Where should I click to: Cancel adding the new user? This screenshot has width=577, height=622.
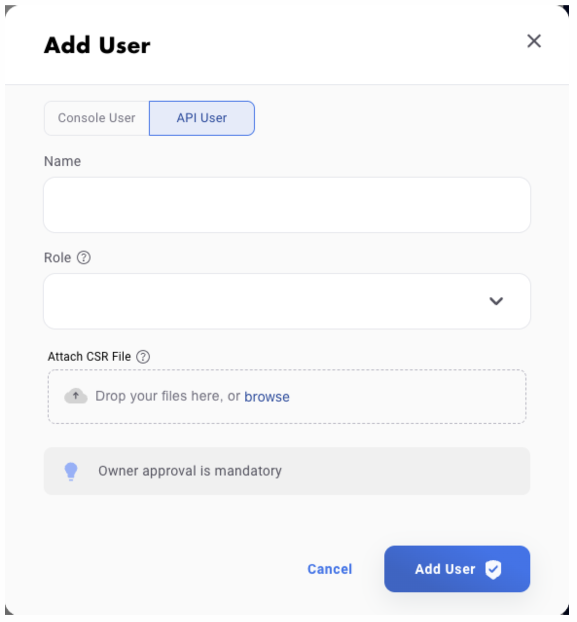pyautogui.click(x=329, y=569)
